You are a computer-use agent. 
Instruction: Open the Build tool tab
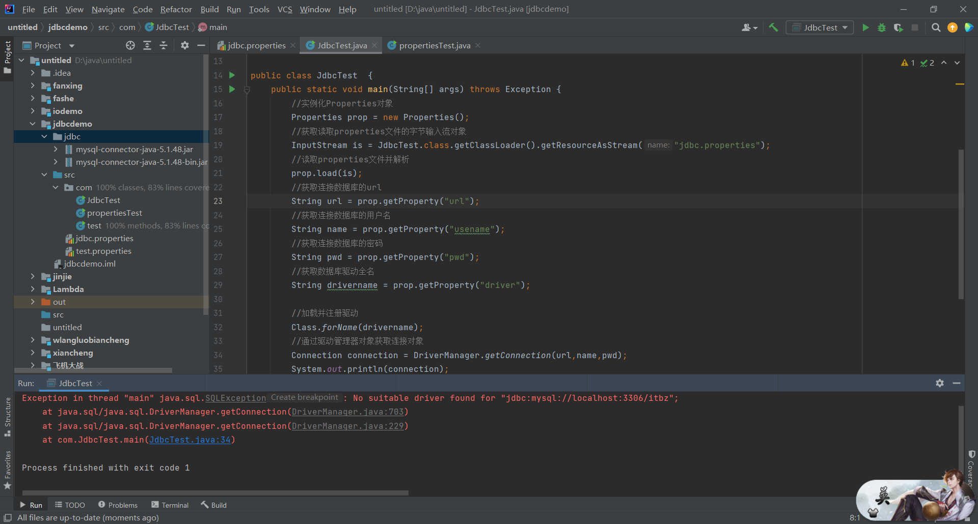tap(214, 505)
